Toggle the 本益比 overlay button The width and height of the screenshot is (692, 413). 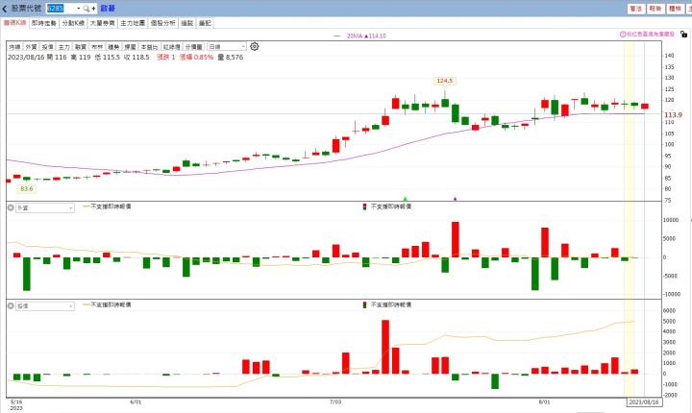(x=149, y=46)
